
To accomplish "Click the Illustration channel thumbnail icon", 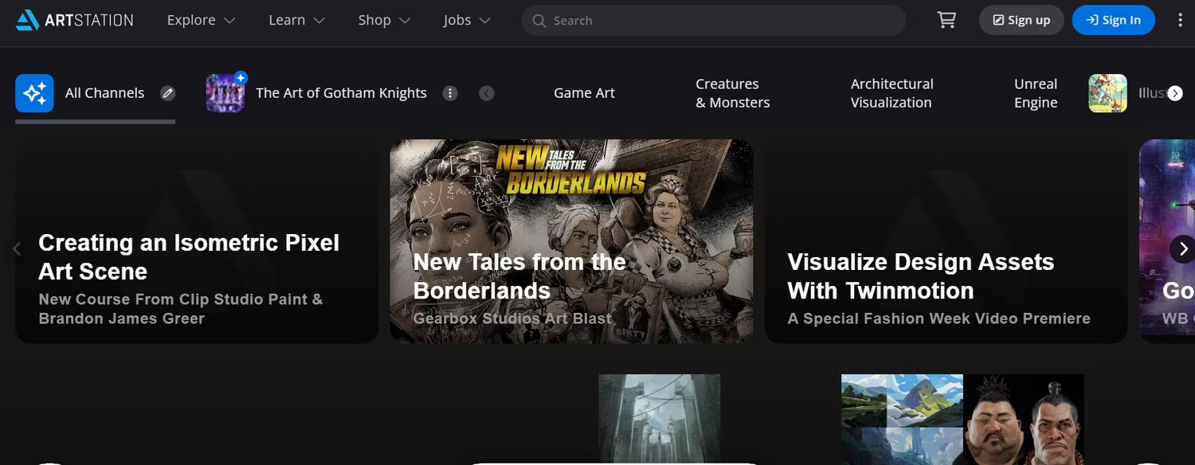I will point(1108,93).
